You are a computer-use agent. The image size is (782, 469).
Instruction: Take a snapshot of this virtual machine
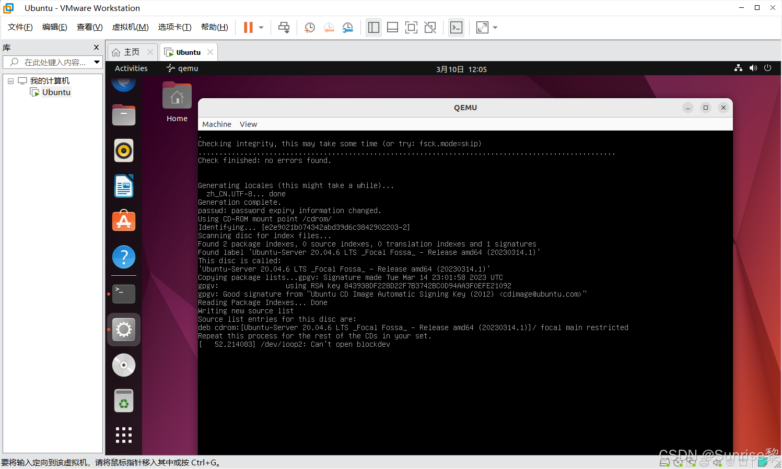pyautogui.click(x=309, y=28)
